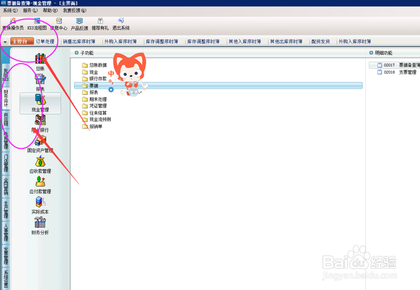Click the 现金 folder icon

click(85, 72)
